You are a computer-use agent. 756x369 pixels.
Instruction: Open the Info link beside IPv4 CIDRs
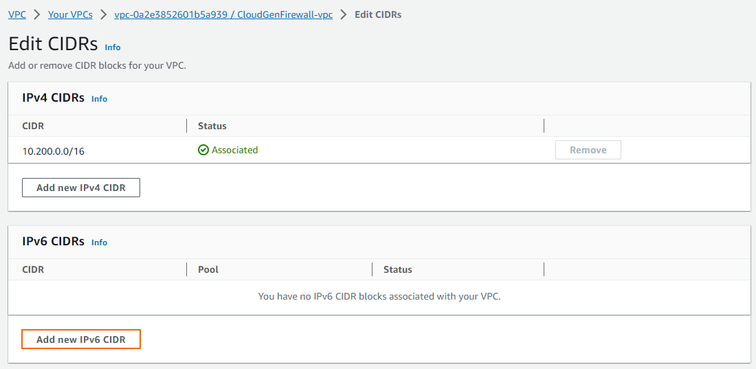(x=100, y=99)
